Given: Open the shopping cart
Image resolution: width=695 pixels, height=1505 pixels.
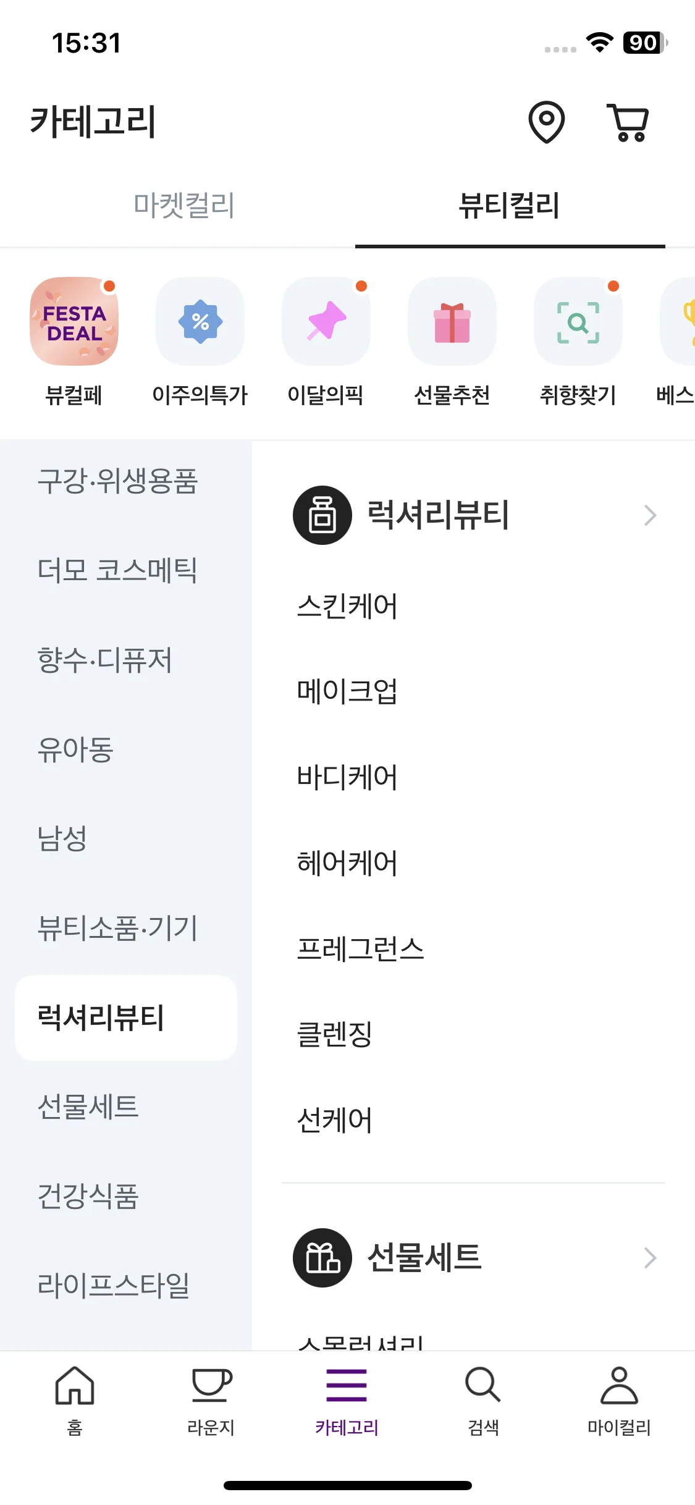Looking at the screenshot, I should pyautogui.click(x=628, y=122).
